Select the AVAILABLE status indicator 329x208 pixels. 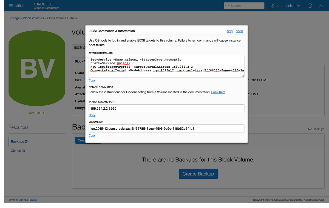pyautogui.click(x=37, y=113)
